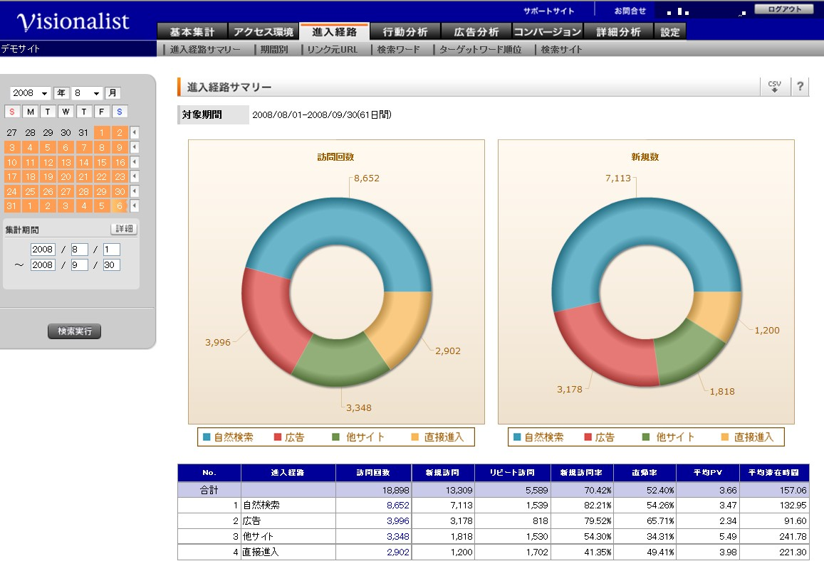
Task: Open help via the question mark icon
Action: click(x=800, y=87)
